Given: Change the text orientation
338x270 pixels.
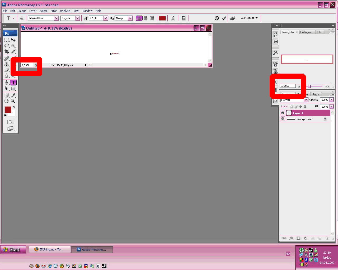Looking at the screenshot, I should pyautogui.click(x=21, y=18).
